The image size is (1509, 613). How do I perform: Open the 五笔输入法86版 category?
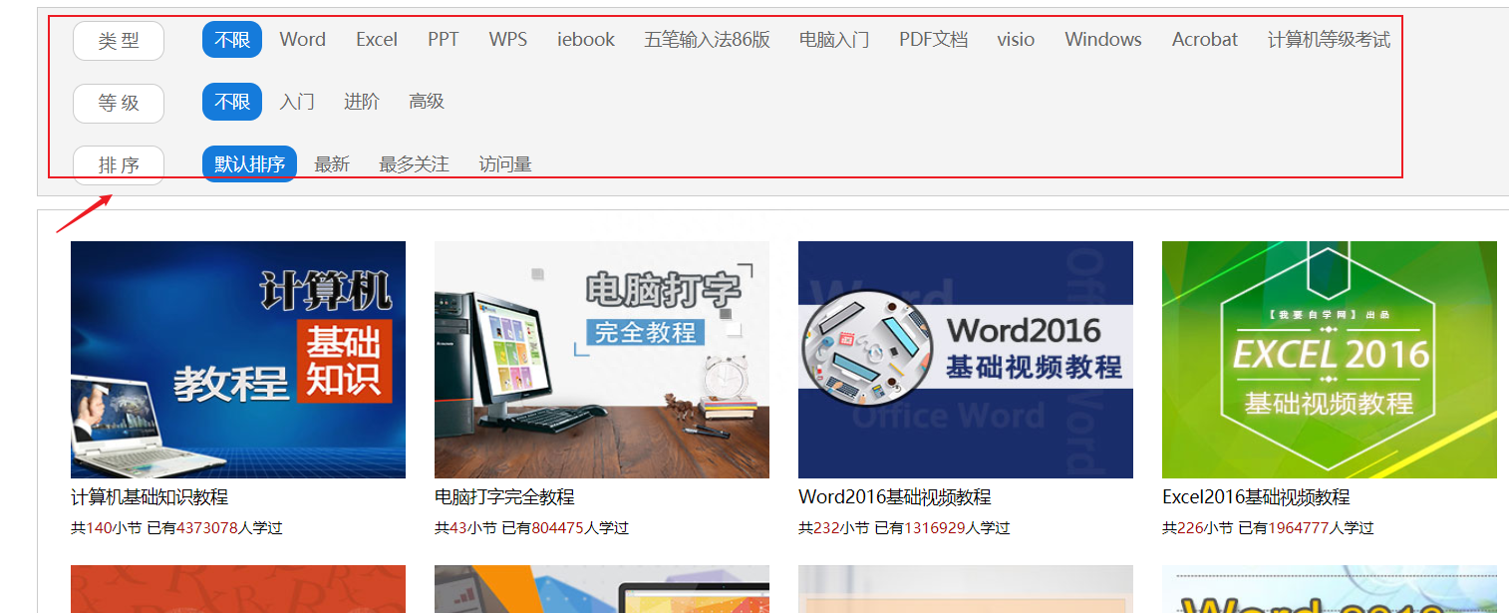[708, 40]
